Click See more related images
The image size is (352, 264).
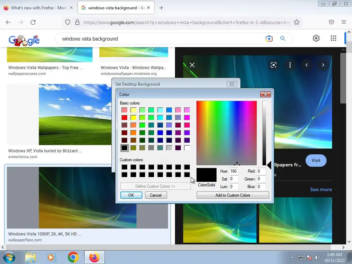point(321,189)
